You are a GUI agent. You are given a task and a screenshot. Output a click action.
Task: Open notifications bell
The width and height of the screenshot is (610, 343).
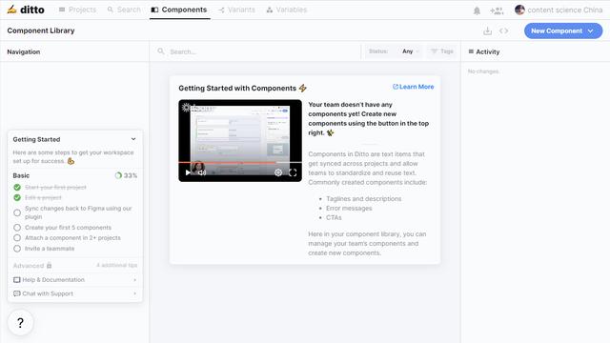point(477,10)
